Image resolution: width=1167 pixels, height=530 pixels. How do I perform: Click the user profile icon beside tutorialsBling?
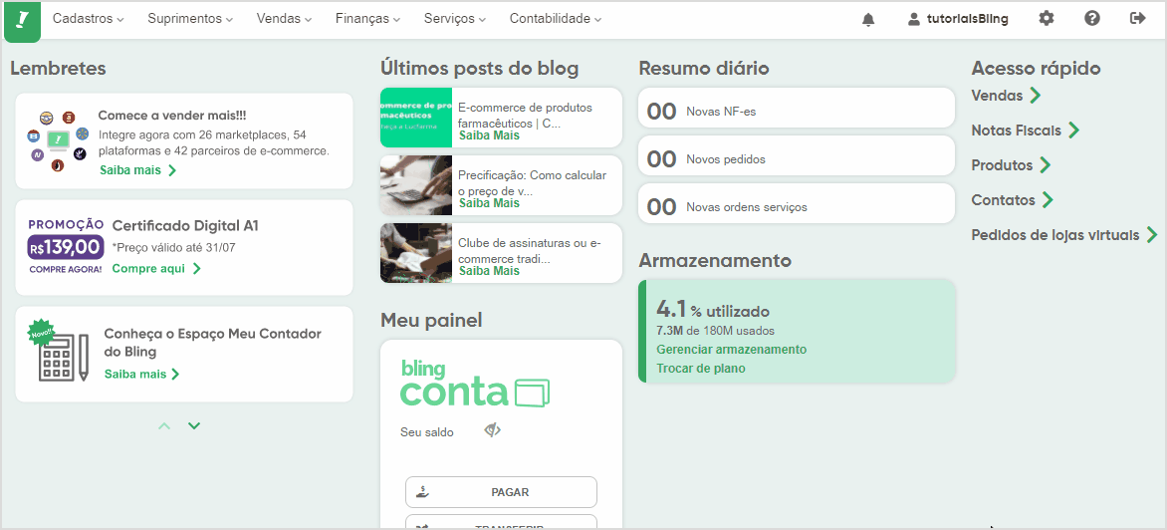point(914,19)
